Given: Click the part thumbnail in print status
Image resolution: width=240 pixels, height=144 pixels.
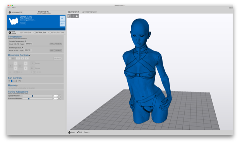Looking at the screenshot, I should 14,21.
